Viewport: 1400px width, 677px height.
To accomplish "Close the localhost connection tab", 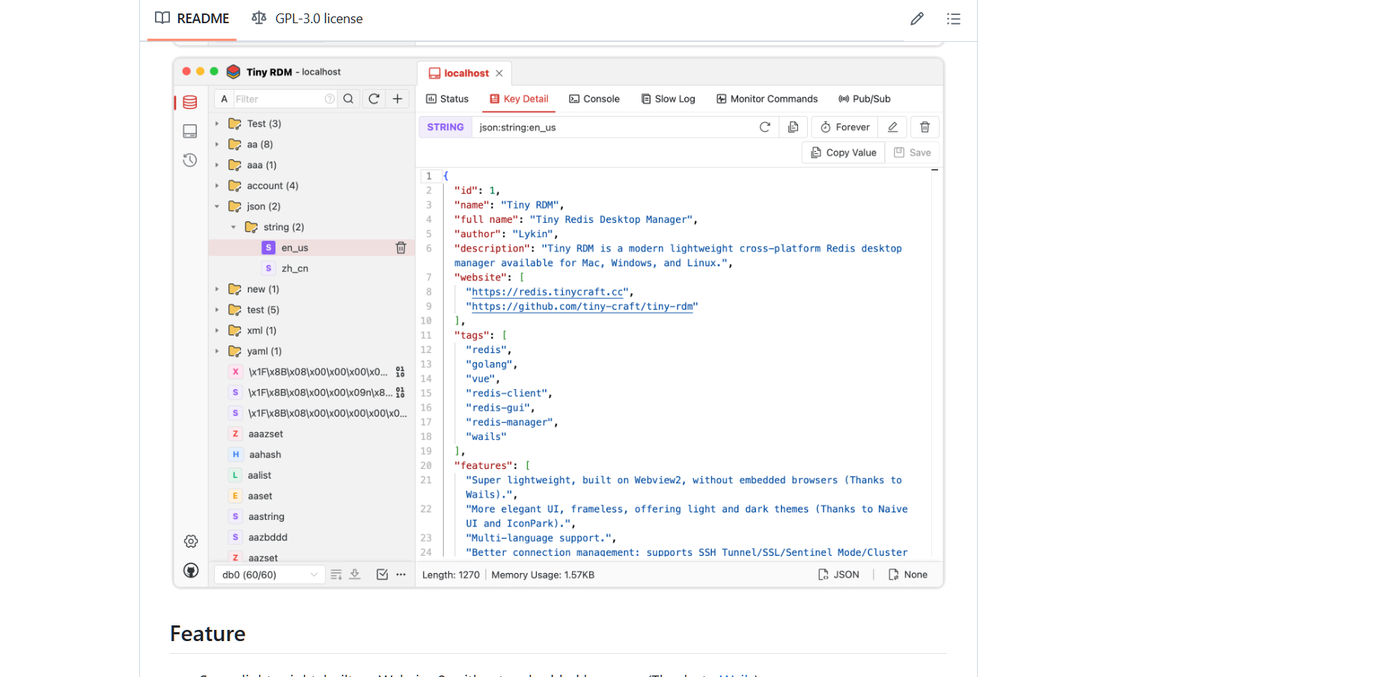I will 499,73.
